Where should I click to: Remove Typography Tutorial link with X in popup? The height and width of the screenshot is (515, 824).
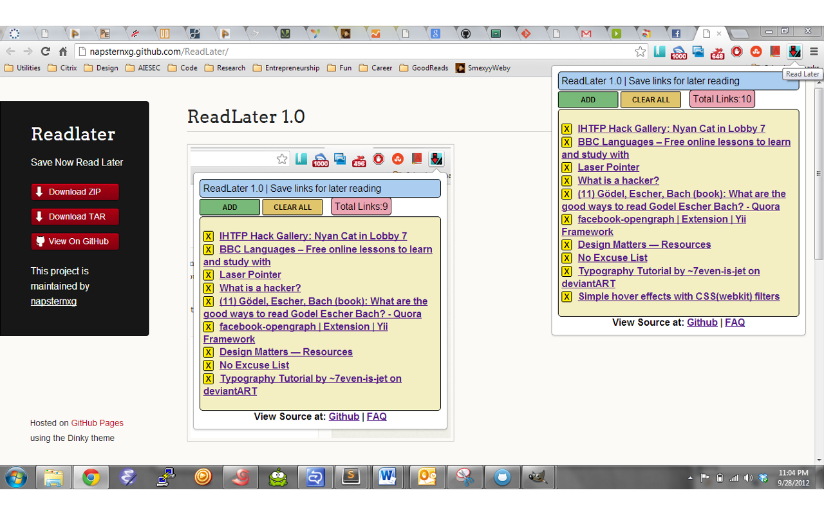tap(566, 272)
